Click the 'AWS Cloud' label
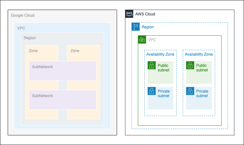The width and height of the screenshot is (244, 145). pyautogui.click(x=145, y=14)
